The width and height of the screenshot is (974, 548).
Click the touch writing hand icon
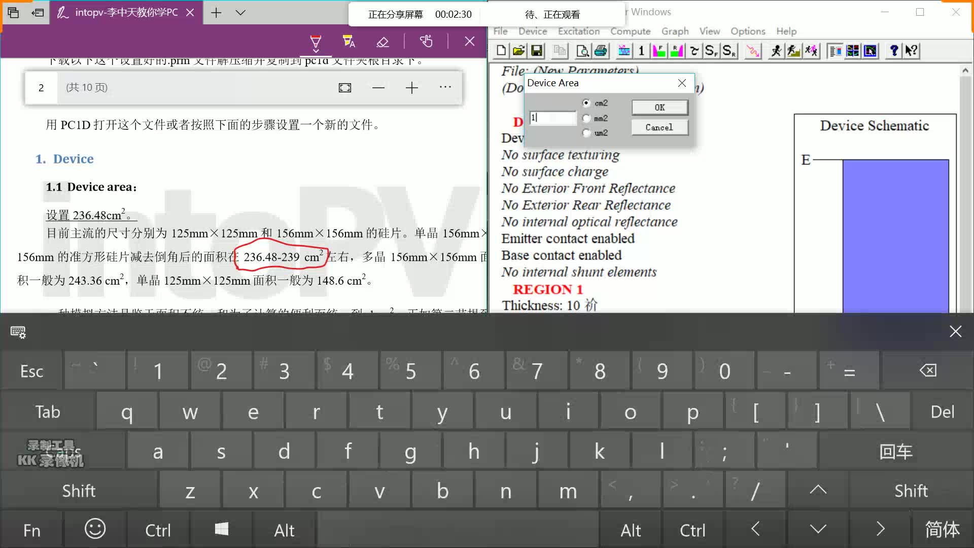pyautogui.click(x=426, y=42)
